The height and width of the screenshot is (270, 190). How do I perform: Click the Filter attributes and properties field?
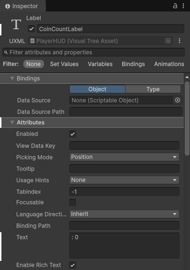[x=94, y=52]
